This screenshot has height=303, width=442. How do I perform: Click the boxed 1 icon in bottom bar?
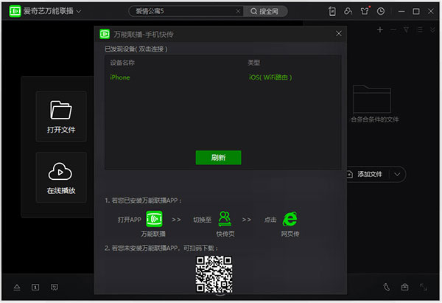[x=35, y=288]
